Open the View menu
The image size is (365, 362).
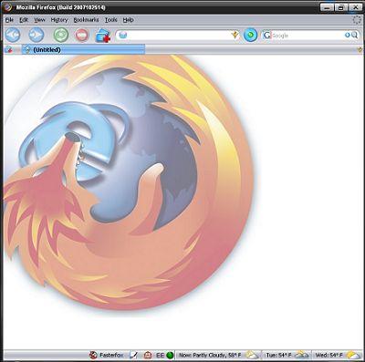point(39,20)
